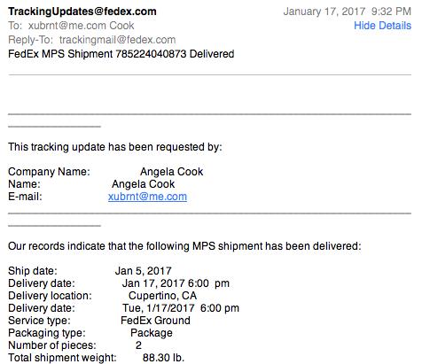Click the Delivery location Cupertino, CA

point(162,296)
